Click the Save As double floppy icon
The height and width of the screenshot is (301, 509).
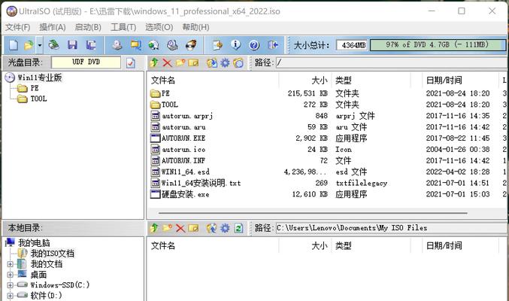91,45
